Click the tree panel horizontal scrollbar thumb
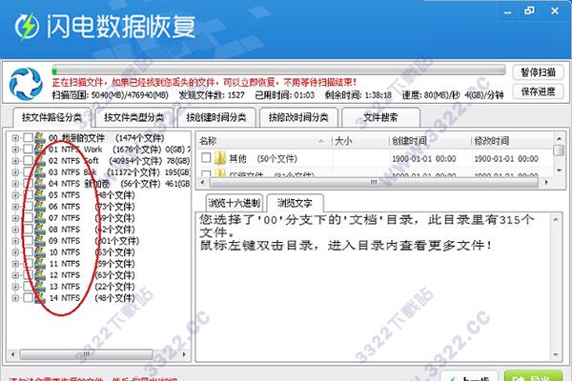 pyautogui.click(x=86, y=354)
